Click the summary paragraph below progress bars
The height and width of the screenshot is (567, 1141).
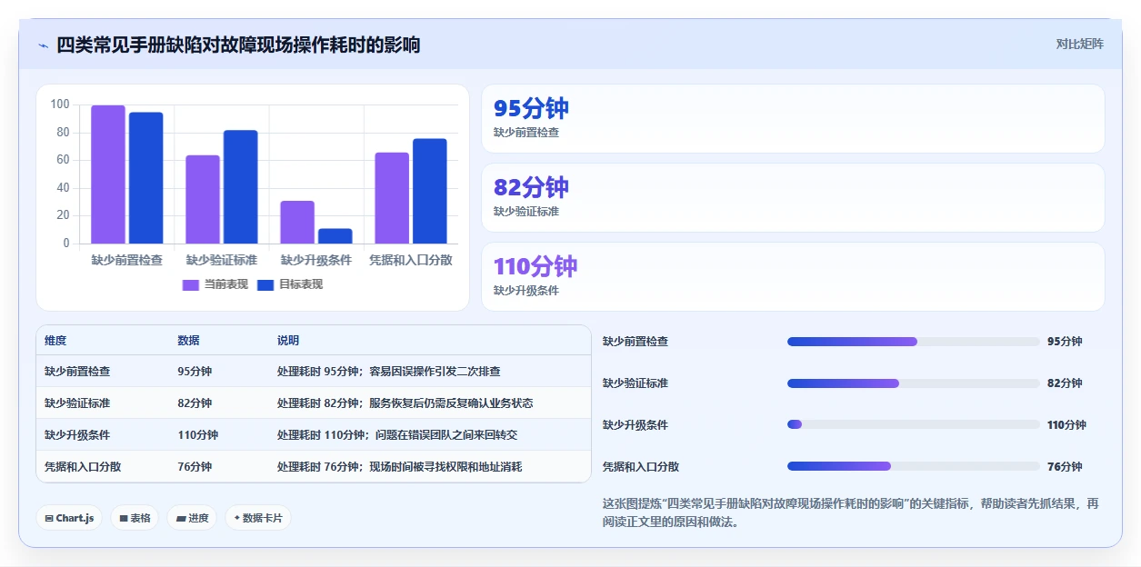pos(851,512)
